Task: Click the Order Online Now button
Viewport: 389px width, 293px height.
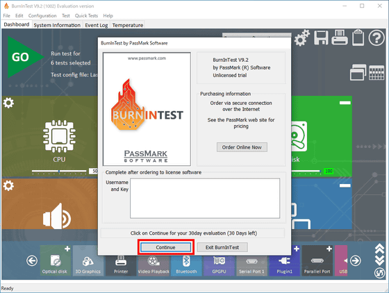Action: pos(242,147)
